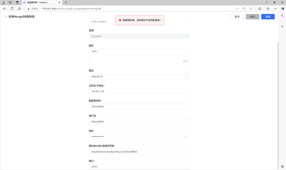Click the 驱动 field label
286x170 pixels.
[x=91, y=71]
